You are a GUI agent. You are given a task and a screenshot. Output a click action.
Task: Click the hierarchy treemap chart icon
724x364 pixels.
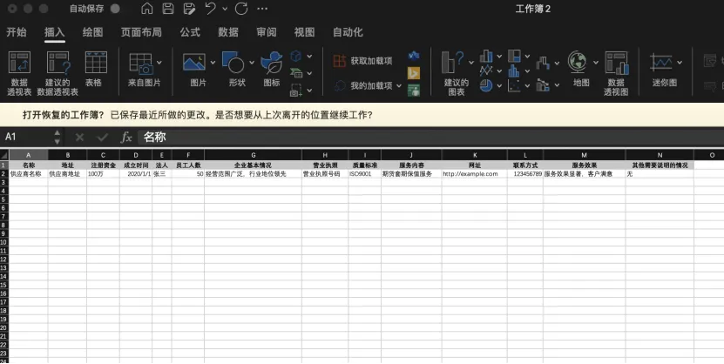[x=514, y=56]
